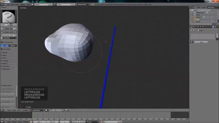This screenshot has width=219, height=123.
Task: Select the Add brush direction
Action: click(4, 45)
